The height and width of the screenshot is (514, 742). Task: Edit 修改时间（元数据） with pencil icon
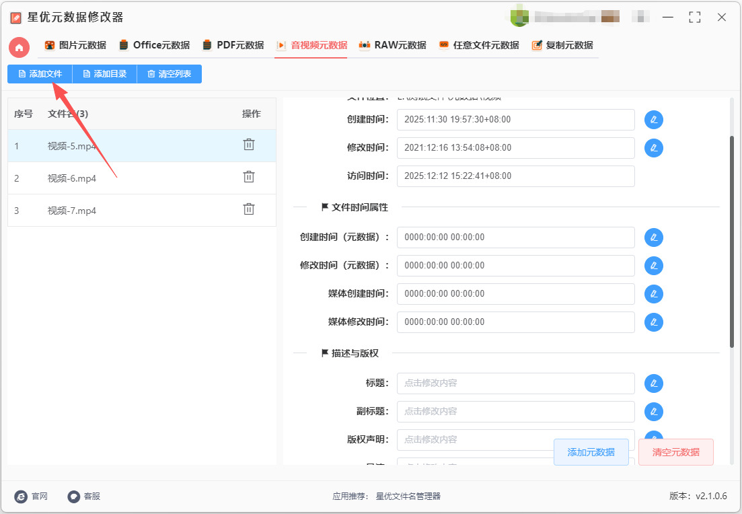[654, 266]
